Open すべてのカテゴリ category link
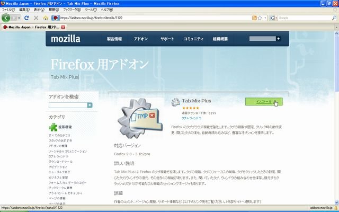 click(59, 136)
